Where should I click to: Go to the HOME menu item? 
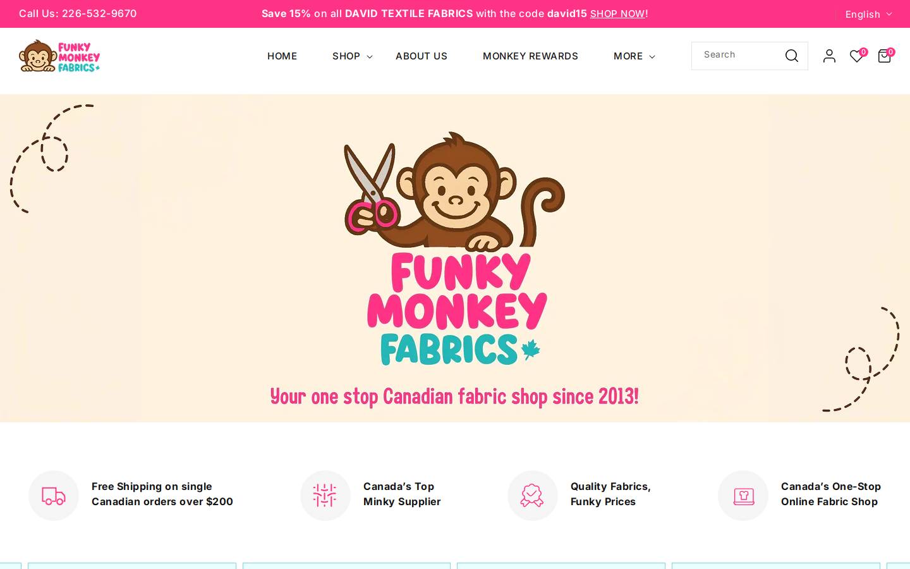pos(282,56)
